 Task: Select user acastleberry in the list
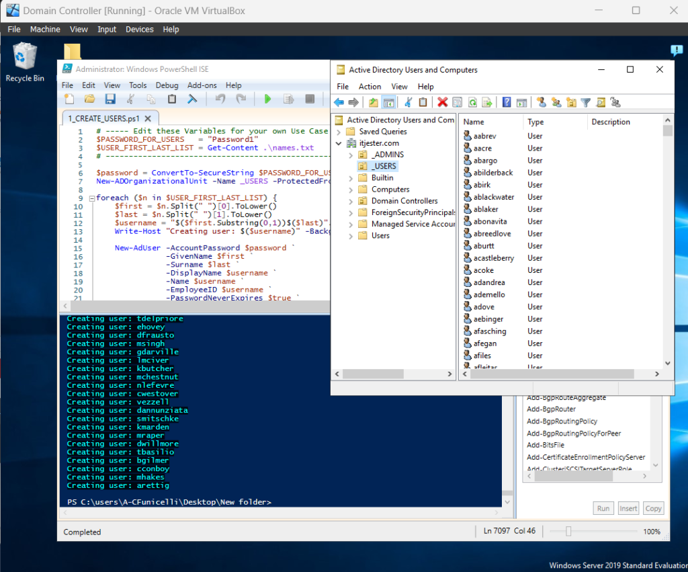pyautogui.click(x=494, y=258)
